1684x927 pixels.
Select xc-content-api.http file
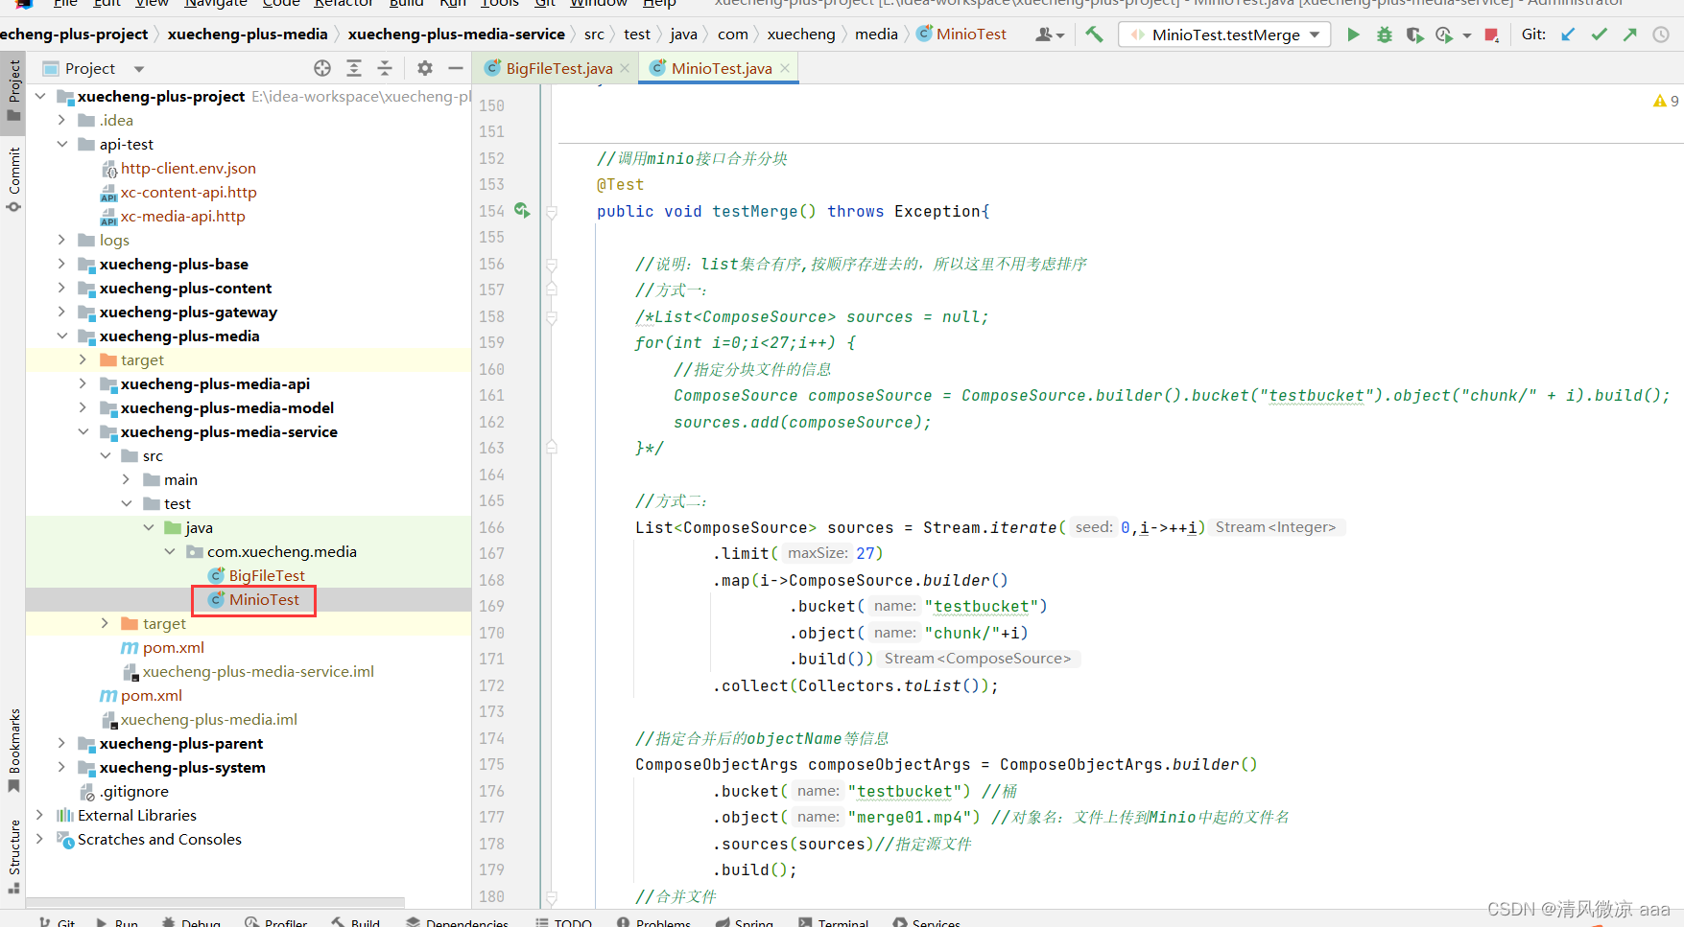pyautogui.click(x=188, y=192)
